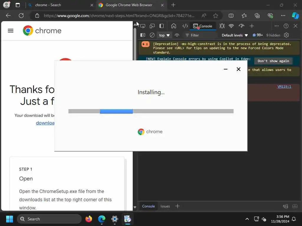Open the Windows Start menu
Viewport: 302px width, 226px height.
[x=9, y=219]
